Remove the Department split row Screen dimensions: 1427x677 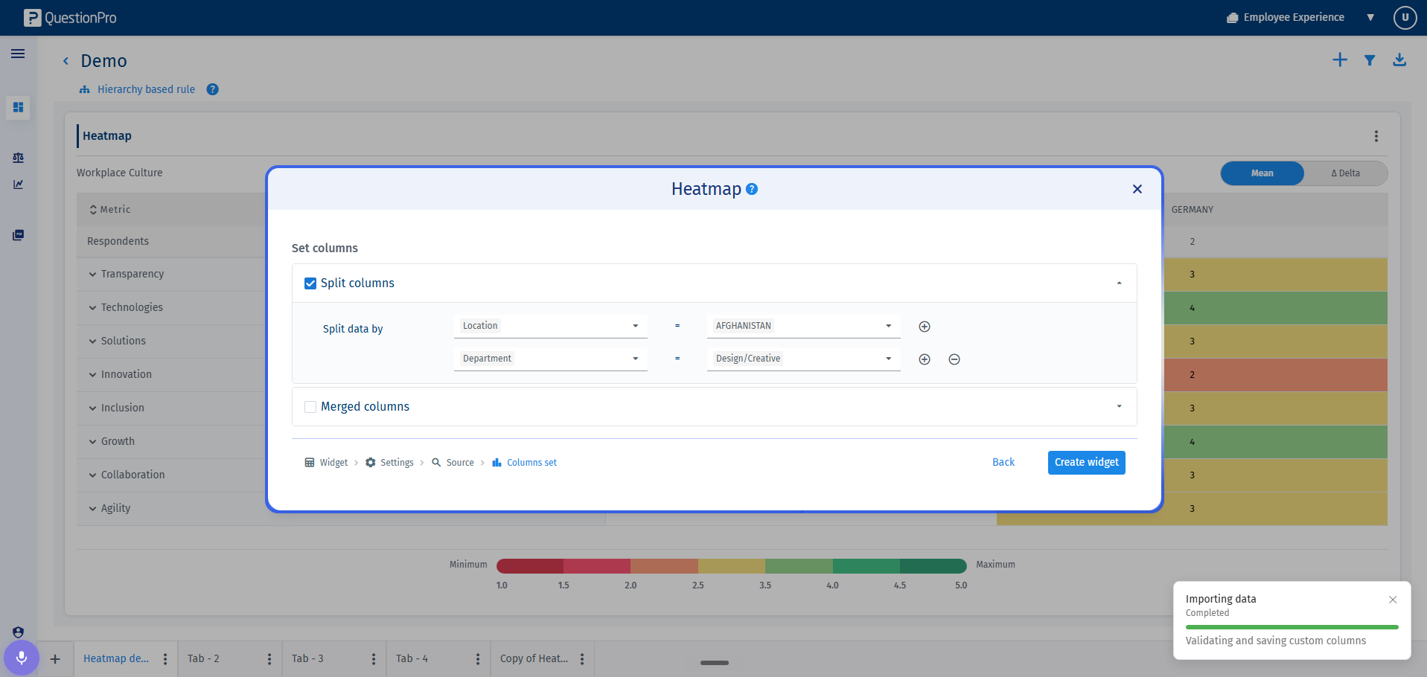click(954, 359)
